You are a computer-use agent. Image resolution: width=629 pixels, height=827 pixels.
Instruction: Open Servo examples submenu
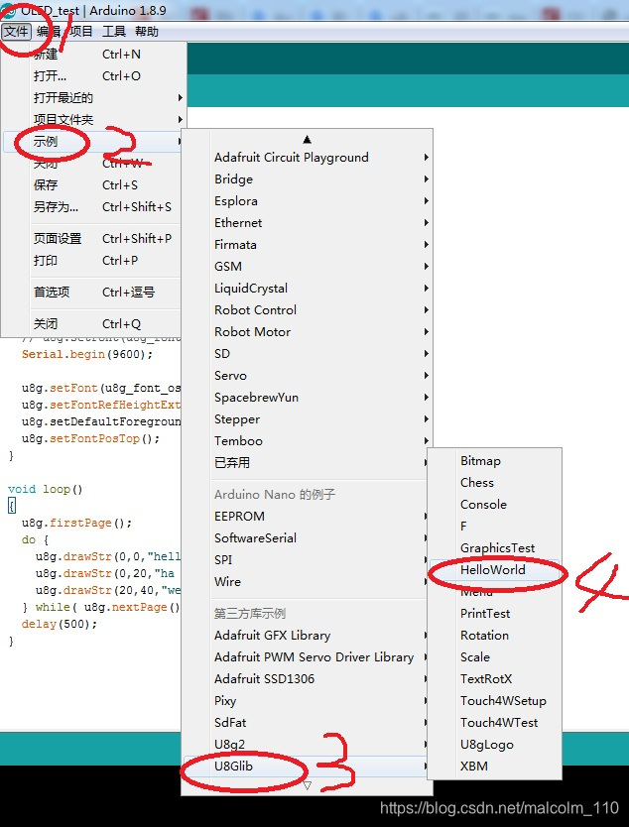[x=308, y=376]
